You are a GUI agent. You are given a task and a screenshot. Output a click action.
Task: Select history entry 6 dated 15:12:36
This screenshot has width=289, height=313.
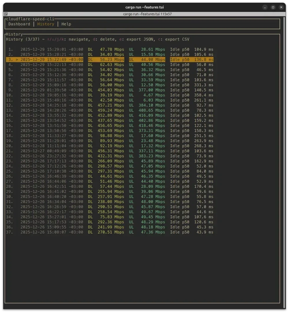click(110, 75)
